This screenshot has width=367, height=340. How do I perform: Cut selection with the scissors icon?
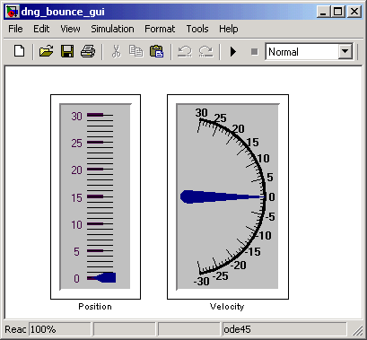[x=116, y=51]
